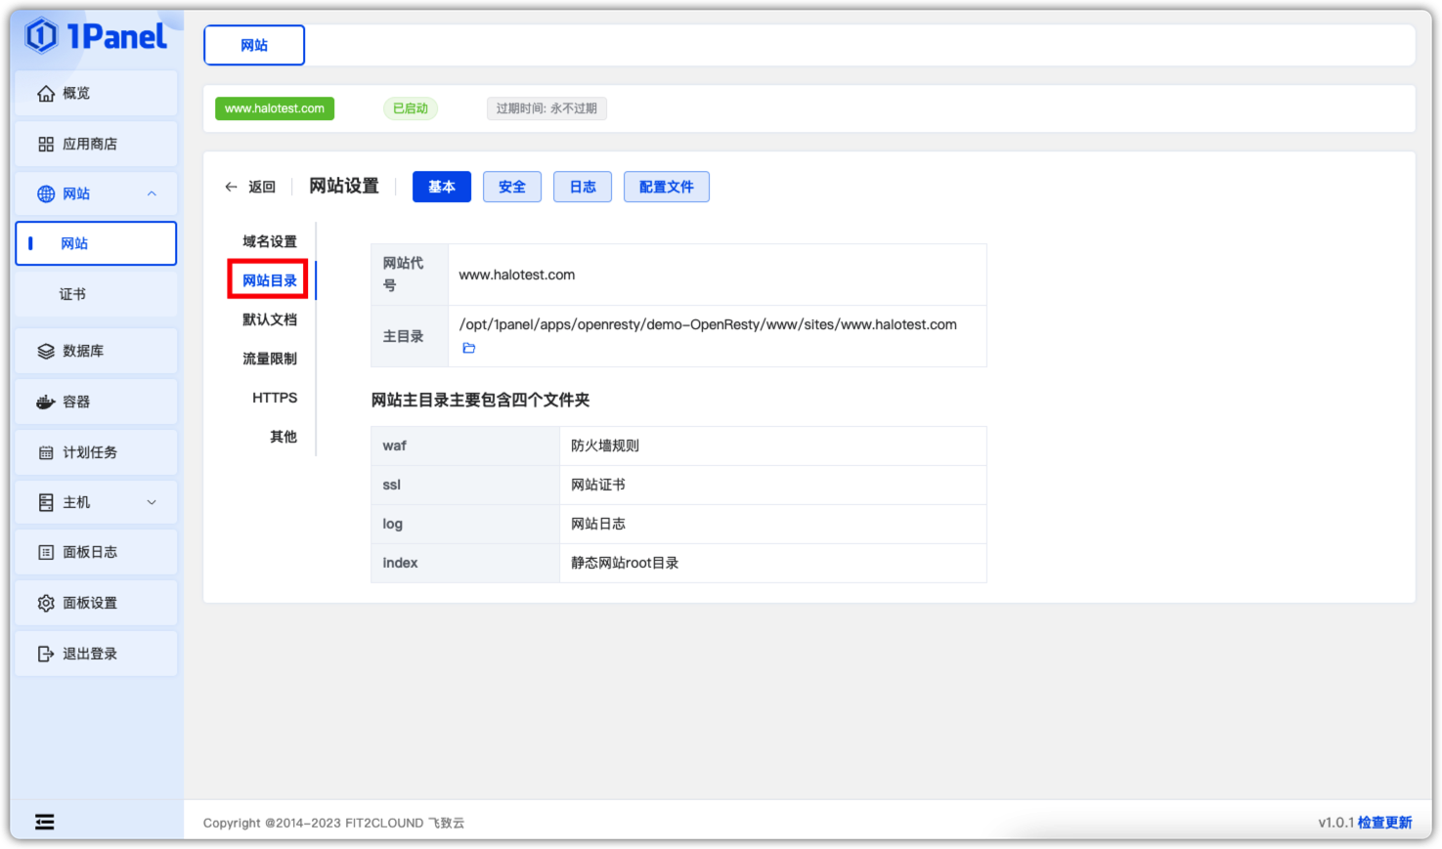Open the main directory folder icon
Image resolution: width=1442 pixels, height=849 pixels.
(x=469, y=349)
